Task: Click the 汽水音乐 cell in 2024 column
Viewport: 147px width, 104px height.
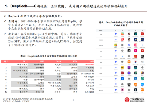Action: point(73,89)
